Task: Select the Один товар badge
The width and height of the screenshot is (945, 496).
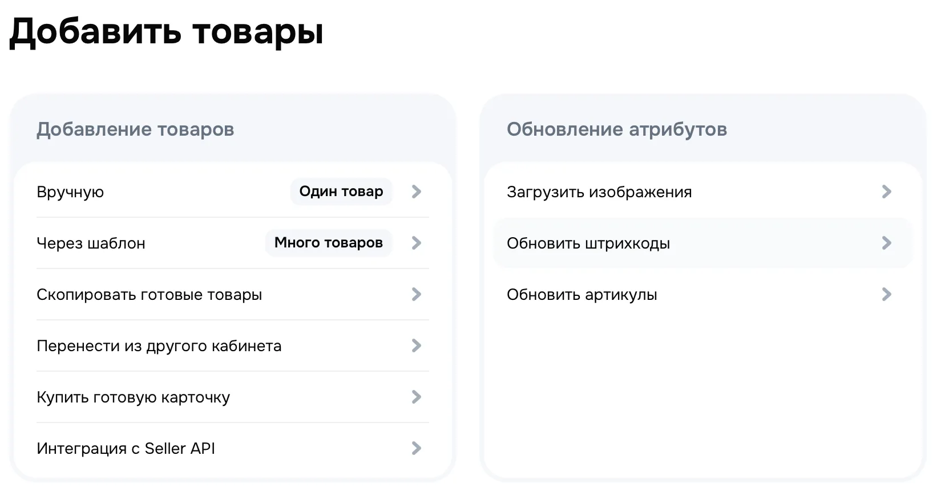Action: [x=341, y=192]
